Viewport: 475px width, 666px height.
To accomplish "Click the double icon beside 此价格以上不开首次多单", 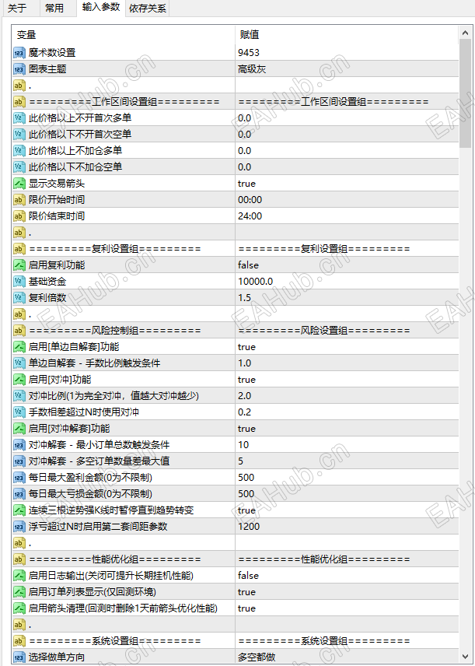I will point(19,118).
